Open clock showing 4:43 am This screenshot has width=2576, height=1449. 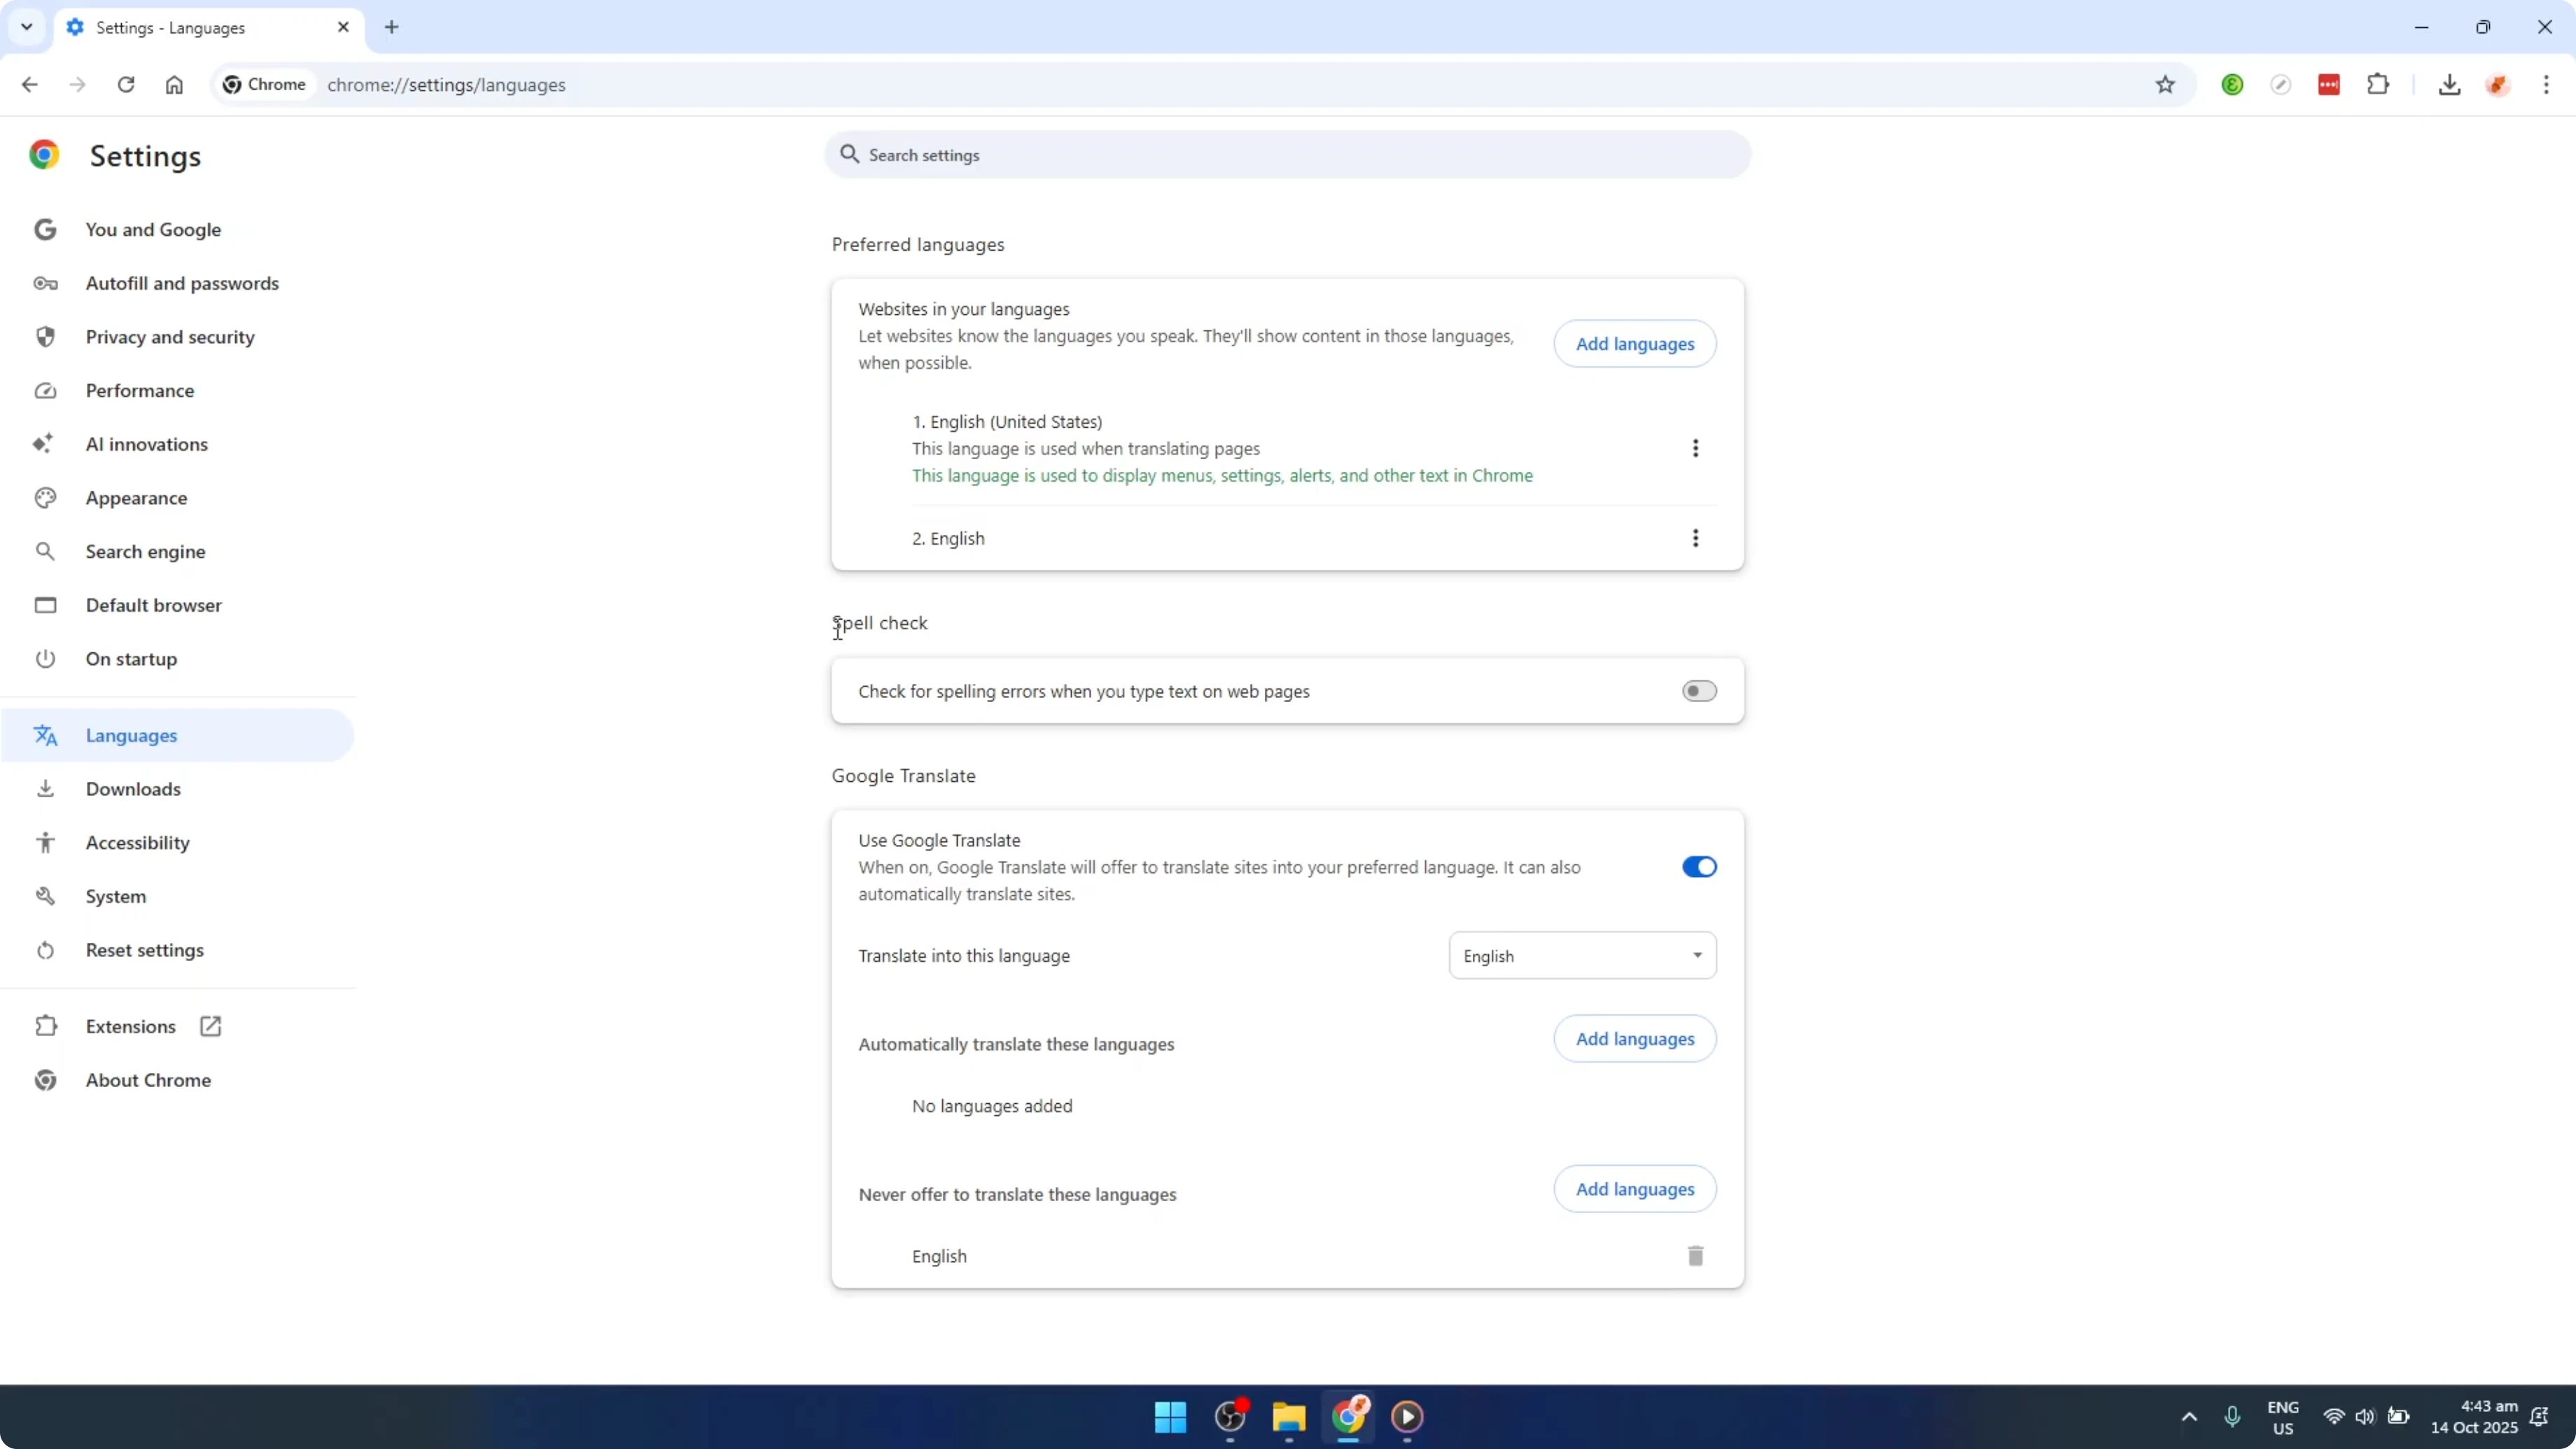2474,1418
